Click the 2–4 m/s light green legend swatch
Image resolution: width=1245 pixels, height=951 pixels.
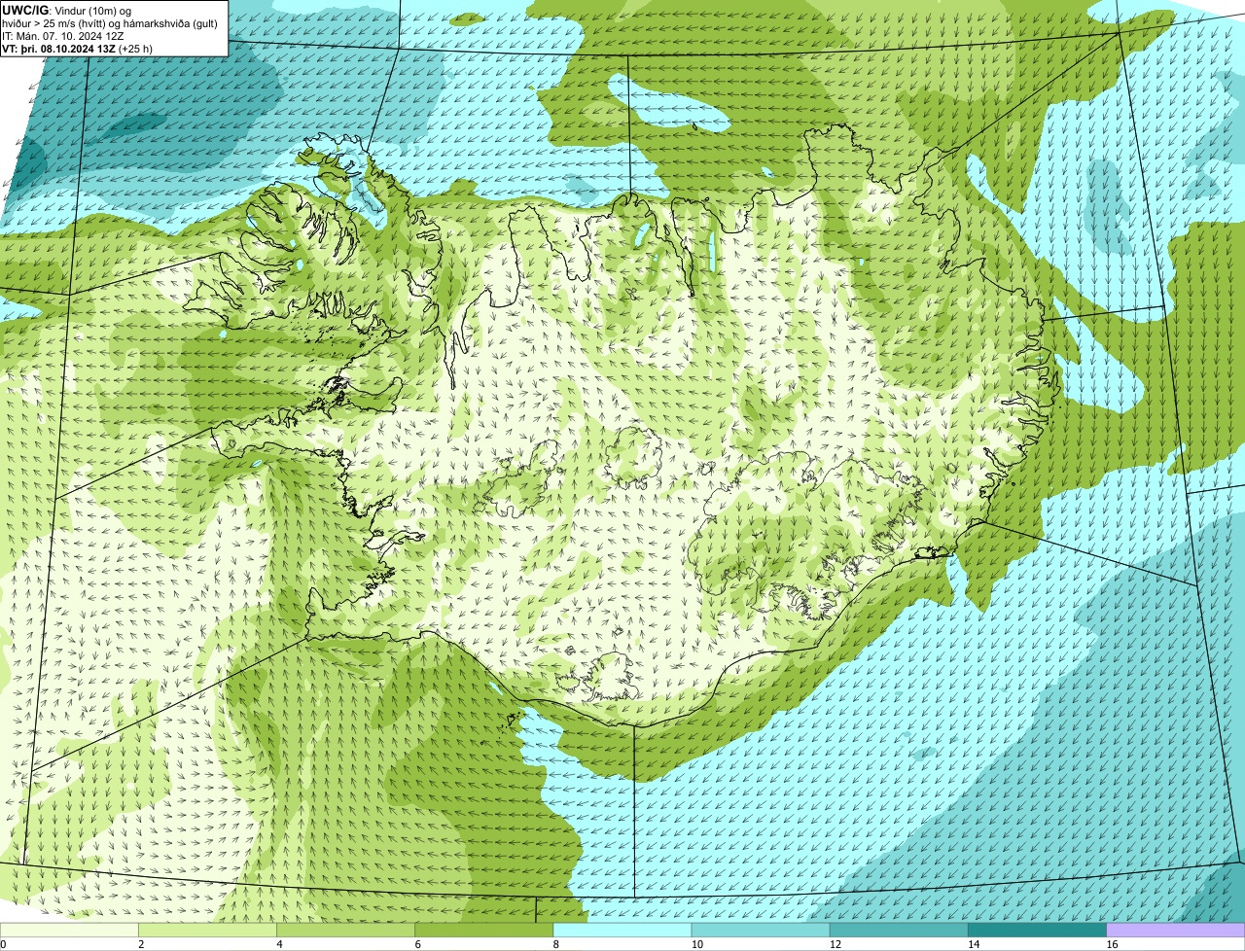(208, 930)
